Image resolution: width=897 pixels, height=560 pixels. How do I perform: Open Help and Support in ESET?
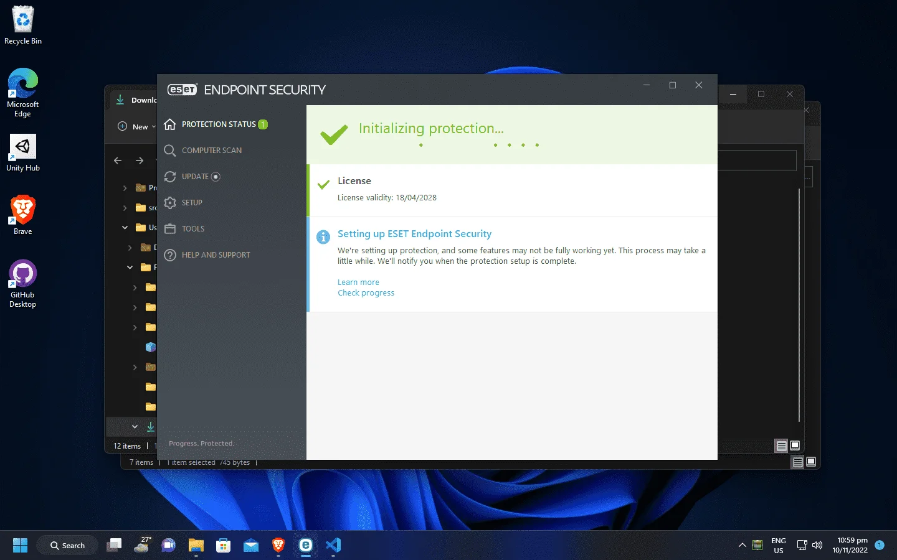coord(207,255)
